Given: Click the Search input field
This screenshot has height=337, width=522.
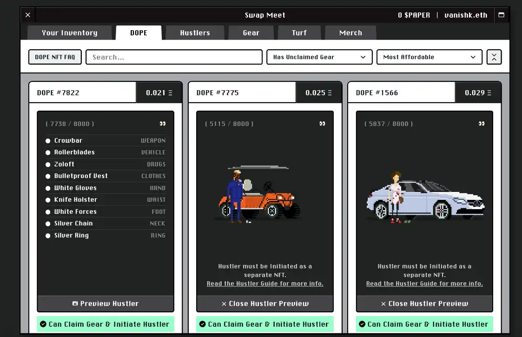Looking at the screenshot, I should [x=174, y=57].
